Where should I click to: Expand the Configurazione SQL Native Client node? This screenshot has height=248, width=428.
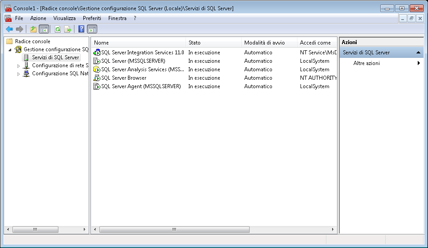point(18,74)
